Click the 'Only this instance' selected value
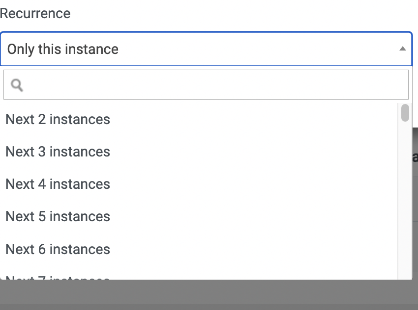This screenshot has height=310, width=418. click(62, 49)
